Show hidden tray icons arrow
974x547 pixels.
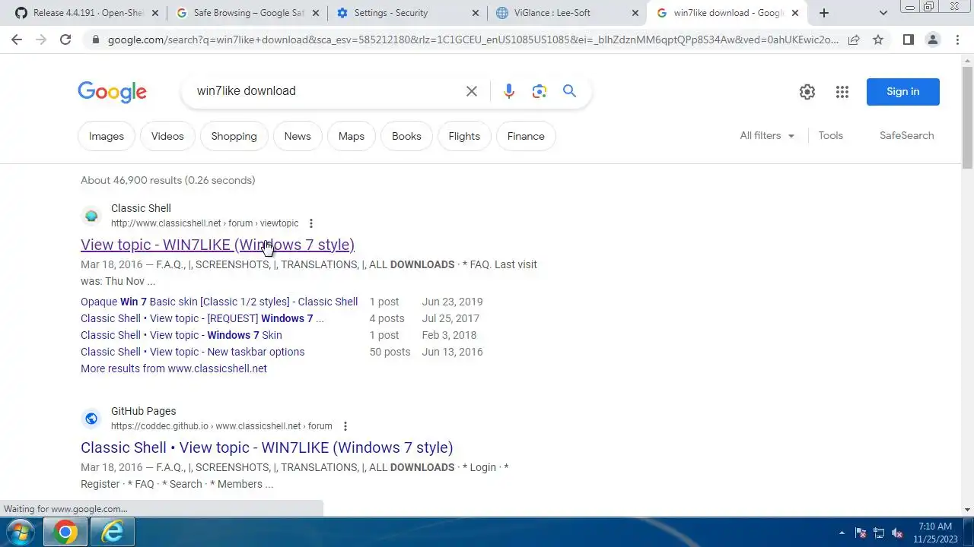pos(842,533)
